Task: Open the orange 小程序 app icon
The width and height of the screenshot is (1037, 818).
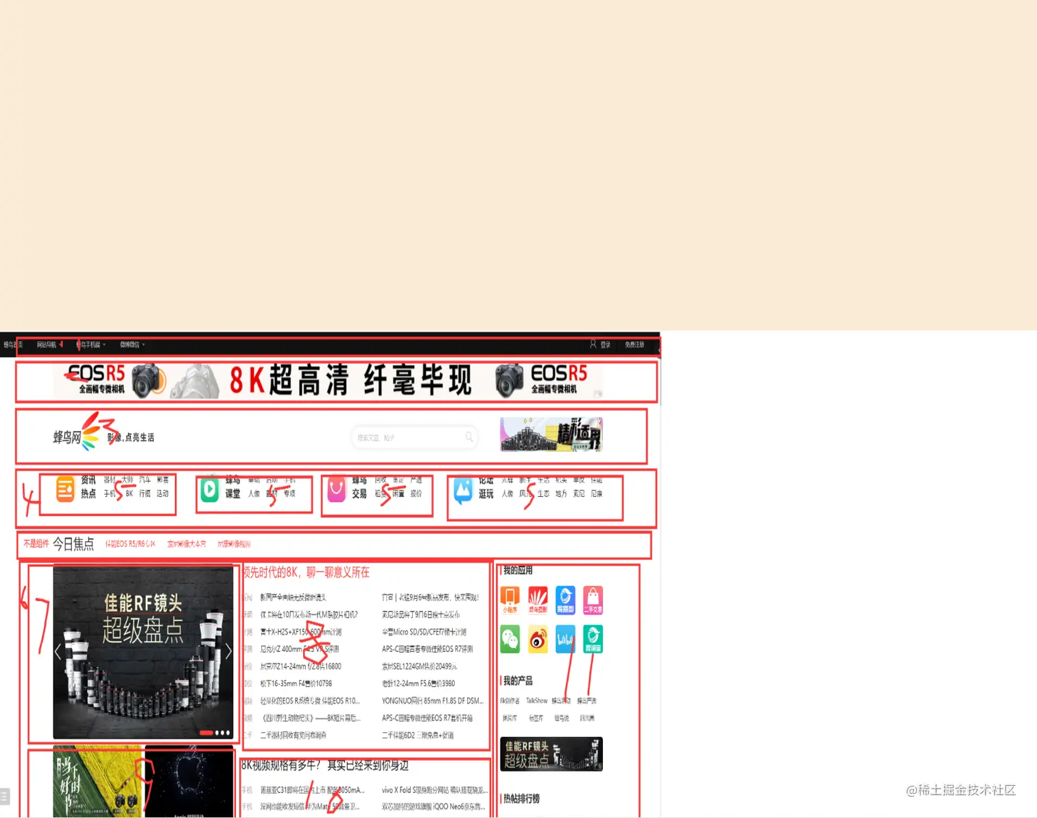Action: pyautogui.click(x=510, y=600)
